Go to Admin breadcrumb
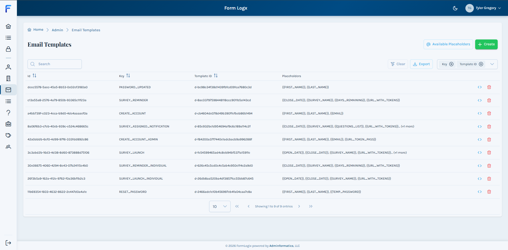The width and height of the screenshot is (508, 250). point(57,30)
